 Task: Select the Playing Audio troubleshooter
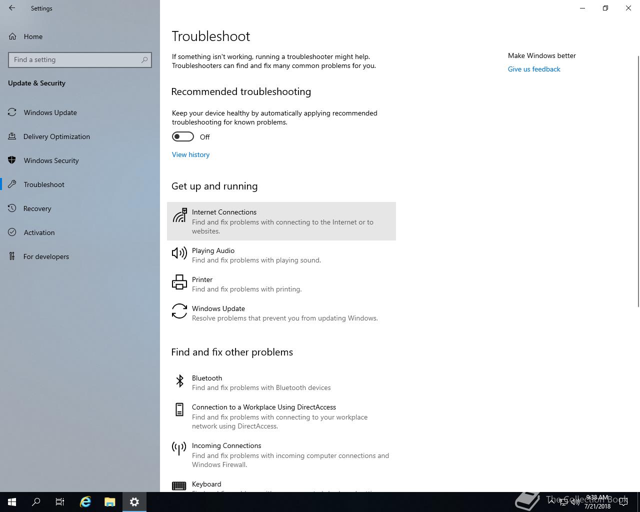(x=281, y=255)
